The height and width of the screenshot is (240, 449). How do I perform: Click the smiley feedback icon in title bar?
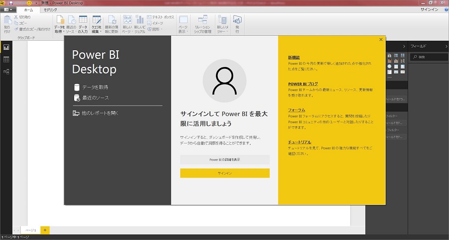pyautogui.click(x=29, y=3)
